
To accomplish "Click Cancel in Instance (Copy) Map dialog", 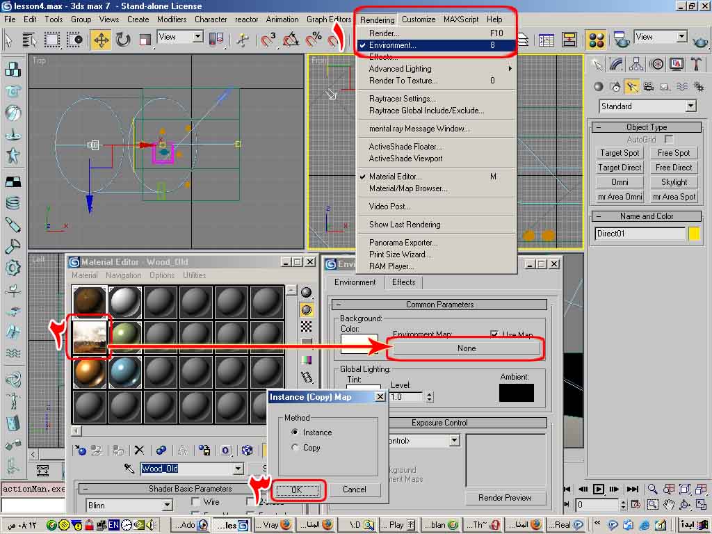I will pyautogui.click(x=354, y=489).
